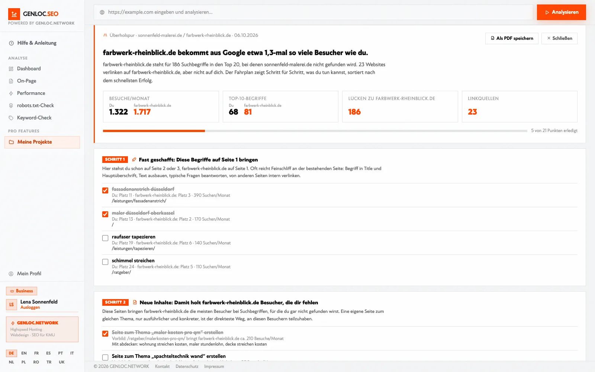
Task: Click the /leistungen/tapezieren/ path text
Action: pyautogui.click(x=133, y=249)
